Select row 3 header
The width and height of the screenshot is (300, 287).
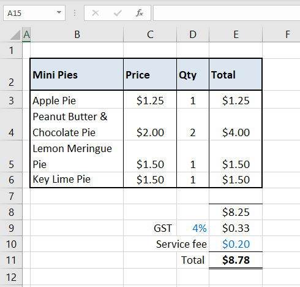click(11, 99)
